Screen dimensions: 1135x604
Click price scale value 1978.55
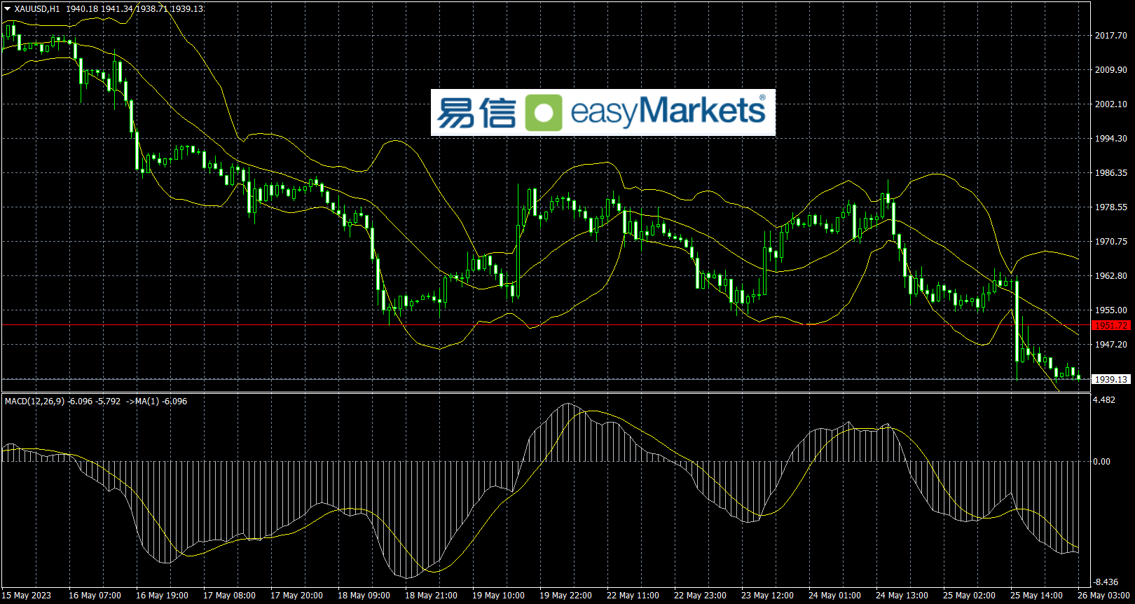click(1111, 207)
